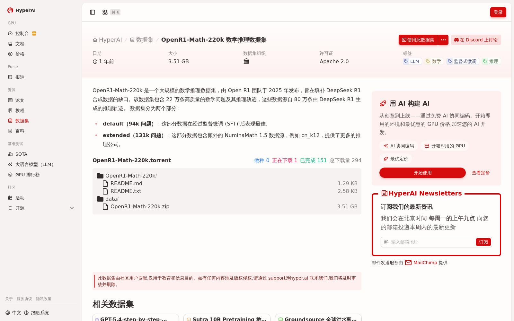Click the HyperAI logo icon
The height and width of the screenshot is (321, 514).
[10, 10]
